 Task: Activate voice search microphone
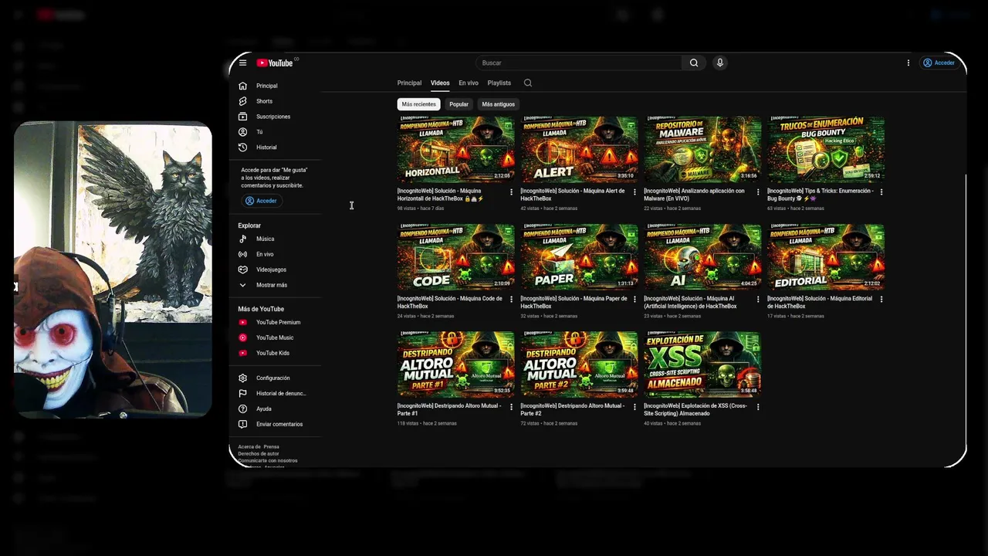pos(719,63)
